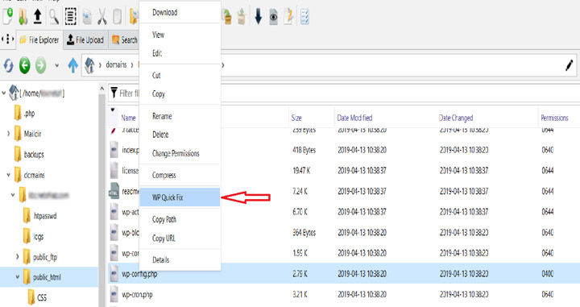Image resolution: width=580 pixels, height=307 pixels.
Task: Sort by the Size column header
Action: coord(296,118)
